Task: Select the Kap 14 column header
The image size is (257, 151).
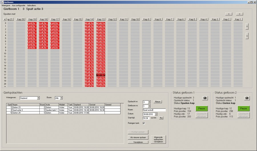Action: click(x=89, y=19)
